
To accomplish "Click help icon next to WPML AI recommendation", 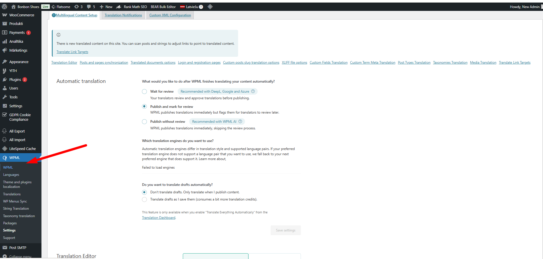I will (x=240, y=121).
